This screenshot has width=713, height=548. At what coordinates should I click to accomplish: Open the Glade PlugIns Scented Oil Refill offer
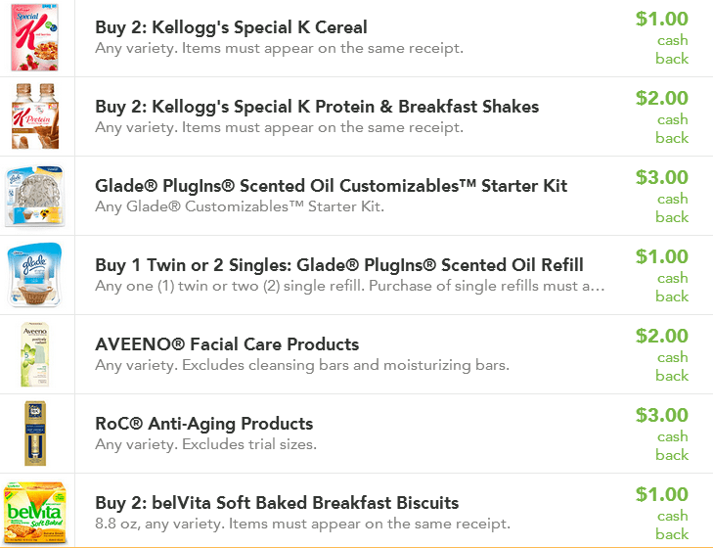tap(339, 265)
